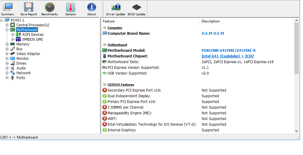Collapse the Motherboard tree node

[x=7, y=30]
